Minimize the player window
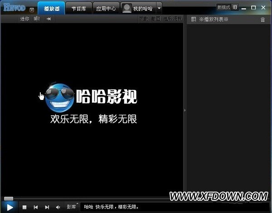This screenshot has width=272, height=213. point(244,8)
